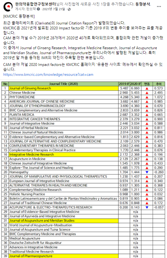Click the No column header
Screen dimensions: 167x258
pos(5,84)
